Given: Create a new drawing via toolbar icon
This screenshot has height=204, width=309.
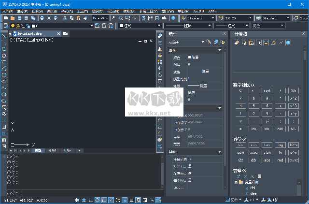Looking at the screenshot, I should point(6,18).
